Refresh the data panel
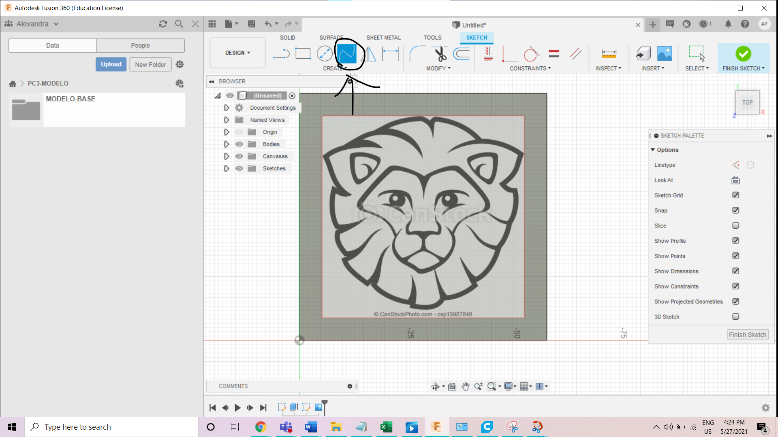Screen dimensions: 778x437 click(x=163, y=24)
